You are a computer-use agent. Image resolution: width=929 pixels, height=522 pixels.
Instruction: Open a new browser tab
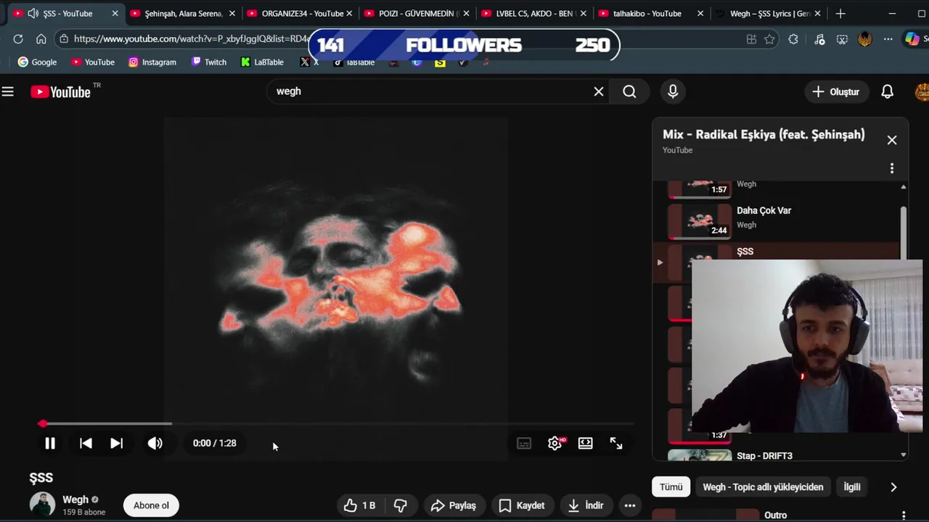click(x=840, y=13)
